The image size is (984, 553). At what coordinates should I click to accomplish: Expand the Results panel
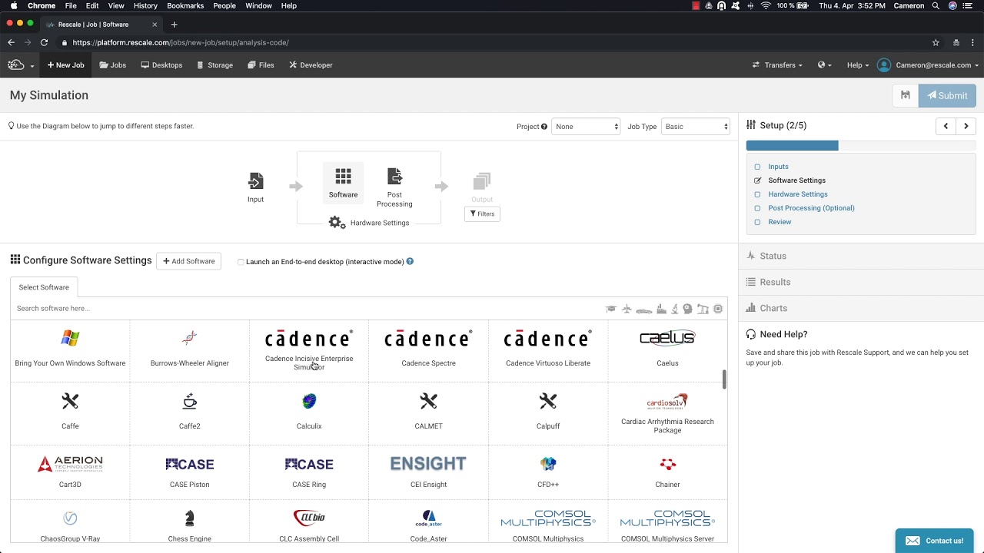(x=861, y=282)
